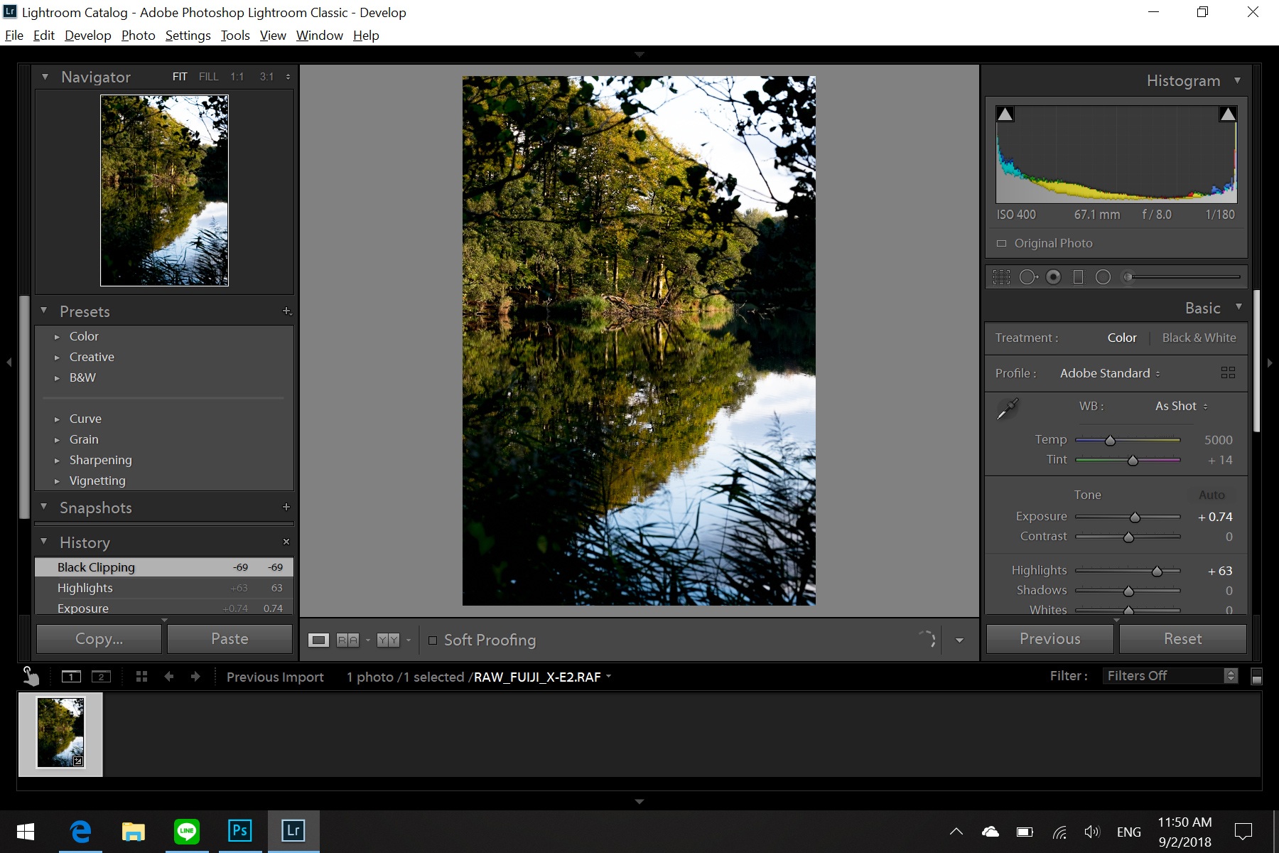This screenshot has width=1279, height=853.
Task: Create a new snapshot with plus icon
Action: pyautogui.click(x=286, y=507)
